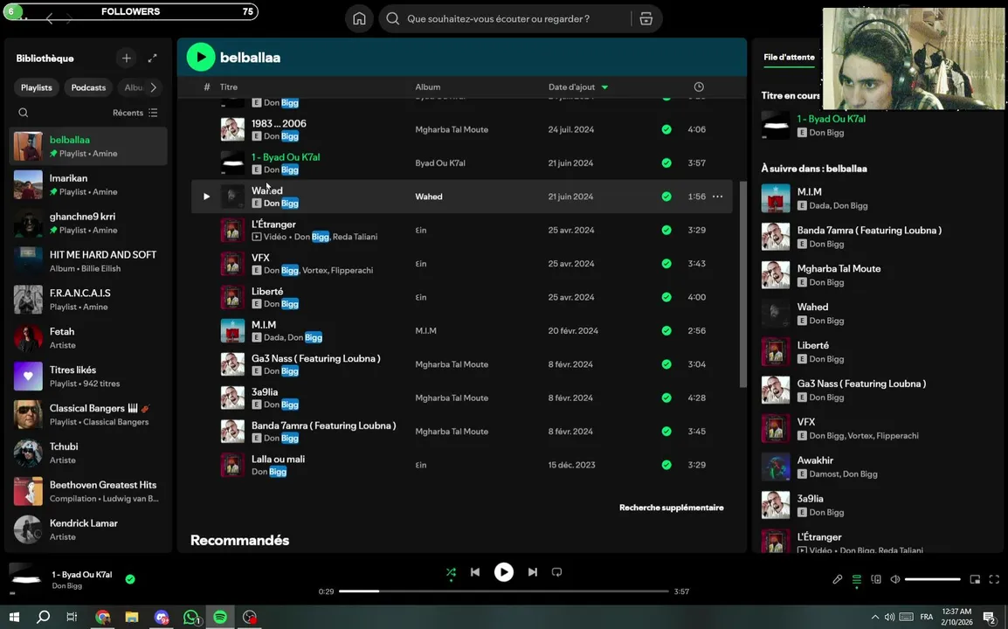This screenshot has width=1008, height=629.
Task: Open Windows Start menu
Action: click(x=13, y=618)
